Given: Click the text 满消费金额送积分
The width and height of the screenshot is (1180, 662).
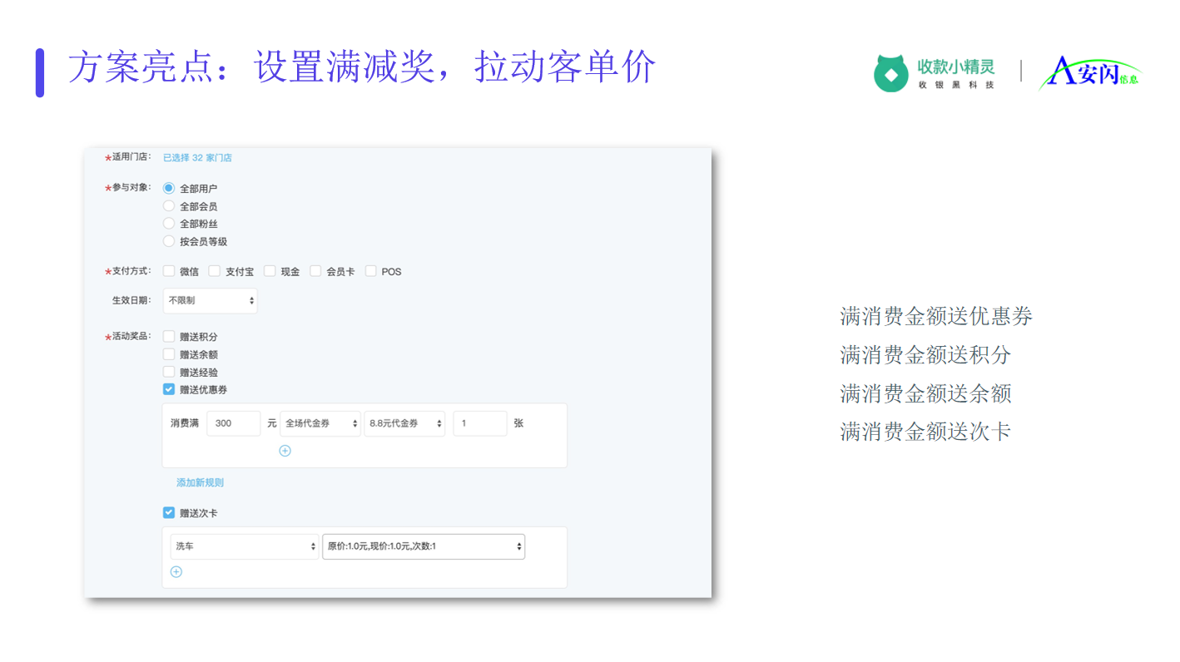Looking at the screenshot, I should point(925,355).
